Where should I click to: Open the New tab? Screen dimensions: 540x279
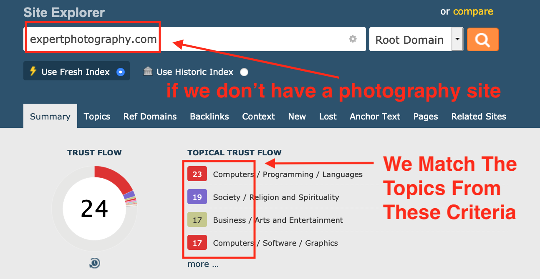[297, 117]
